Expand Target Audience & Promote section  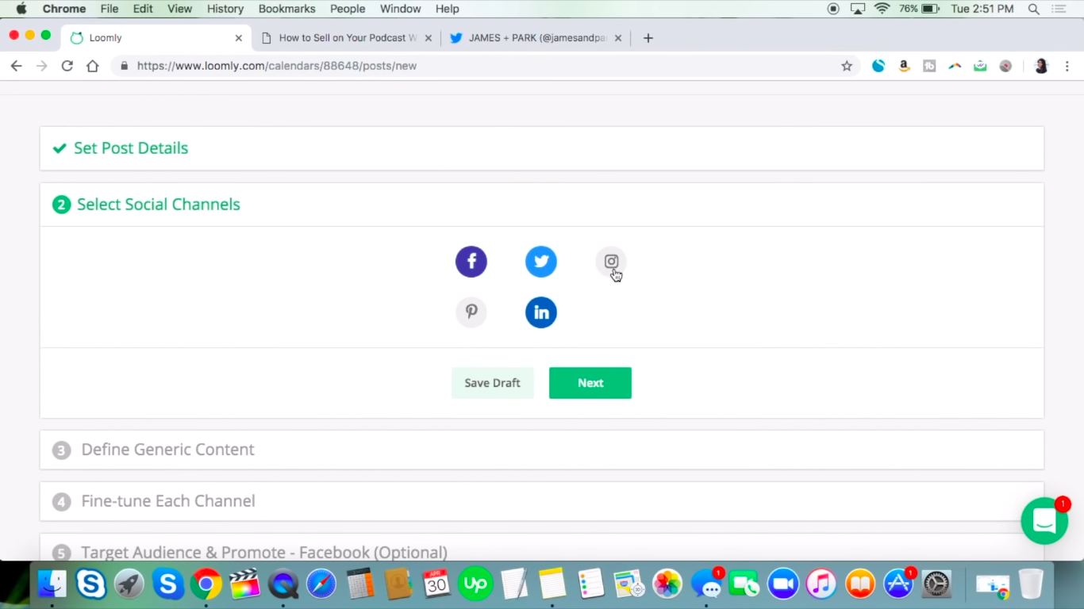[x=542, y=549]
